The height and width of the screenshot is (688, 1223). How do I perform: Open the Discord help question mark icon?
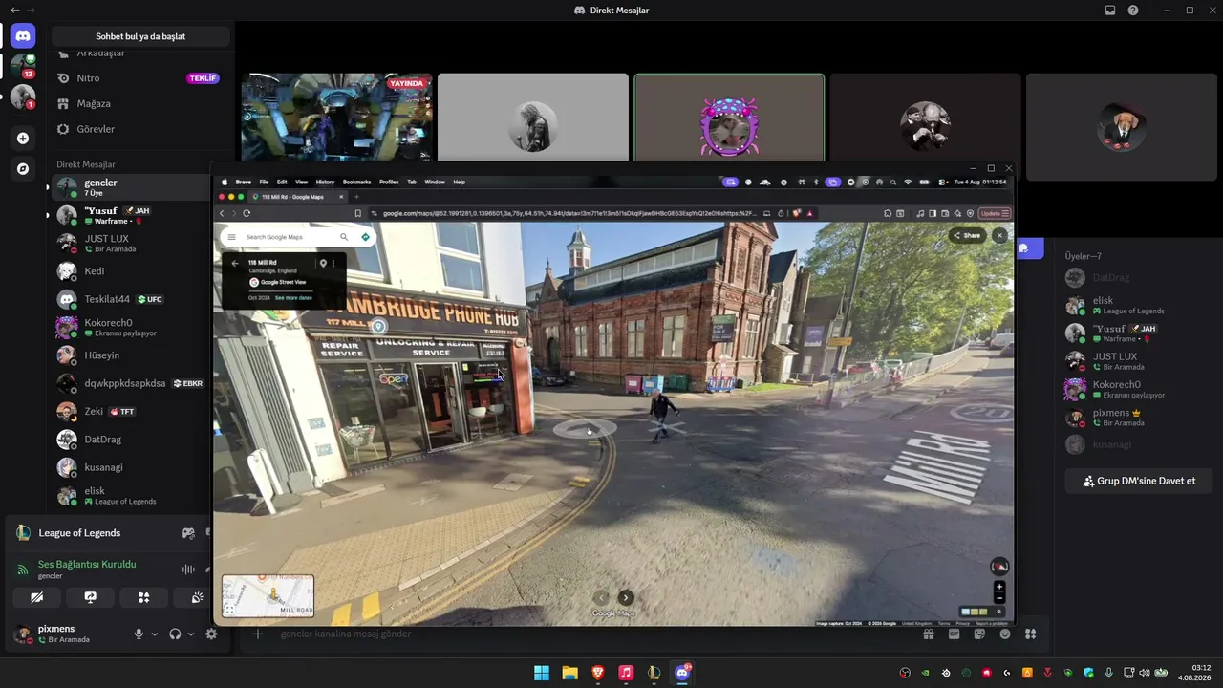[1133, 11]
